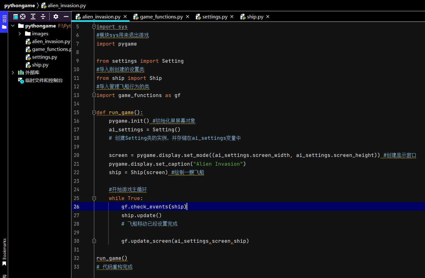Click 'Setting' in from settings import
Screen dimensions: 425x278
click(173, 61)
